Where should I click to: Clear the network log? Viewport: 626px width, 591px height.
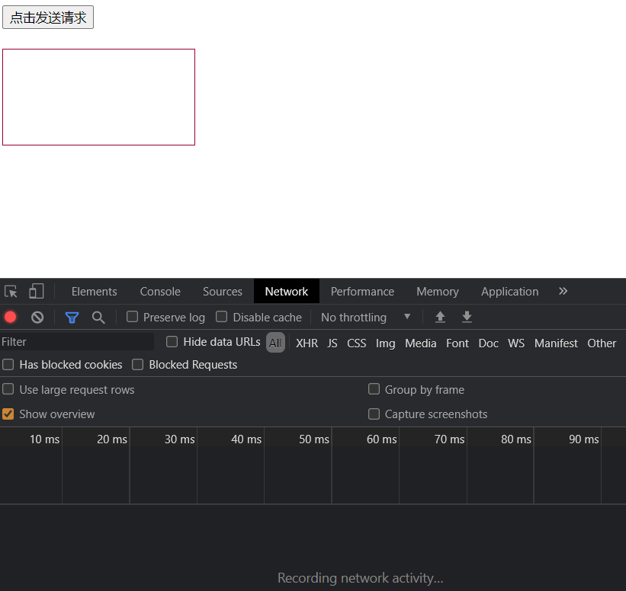coord(37,318)
